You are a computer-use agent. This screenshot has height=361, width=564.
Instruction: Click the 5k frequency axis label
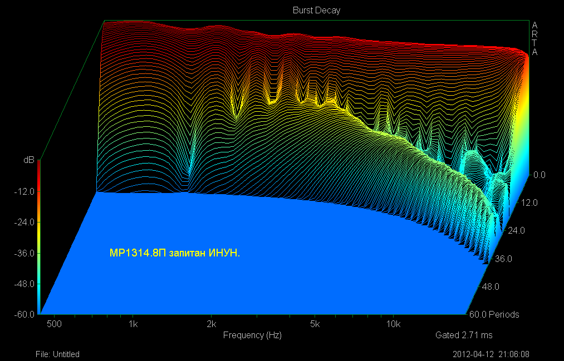(x=315, y=324)
